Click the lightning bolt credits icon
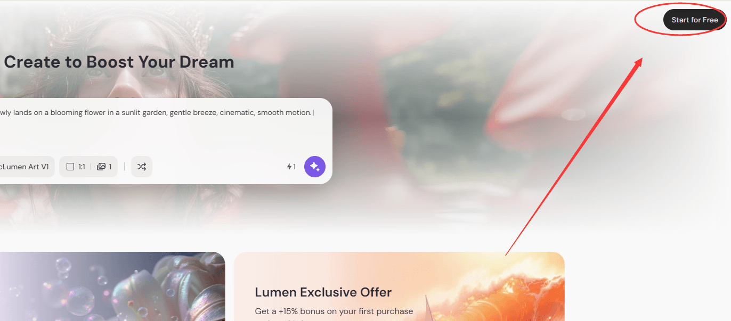 [289, 167]
